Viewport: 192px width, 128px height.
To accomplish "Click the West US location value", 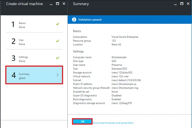I will (x=116, y=44).
